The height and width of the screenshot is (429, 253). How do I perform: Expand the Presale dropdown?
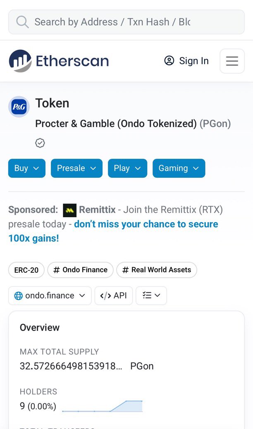[77, 168]
